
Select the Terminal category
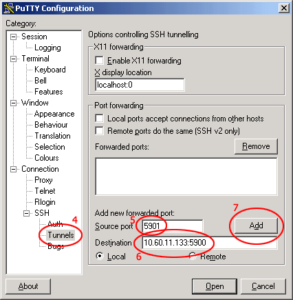tap(35, 59)
